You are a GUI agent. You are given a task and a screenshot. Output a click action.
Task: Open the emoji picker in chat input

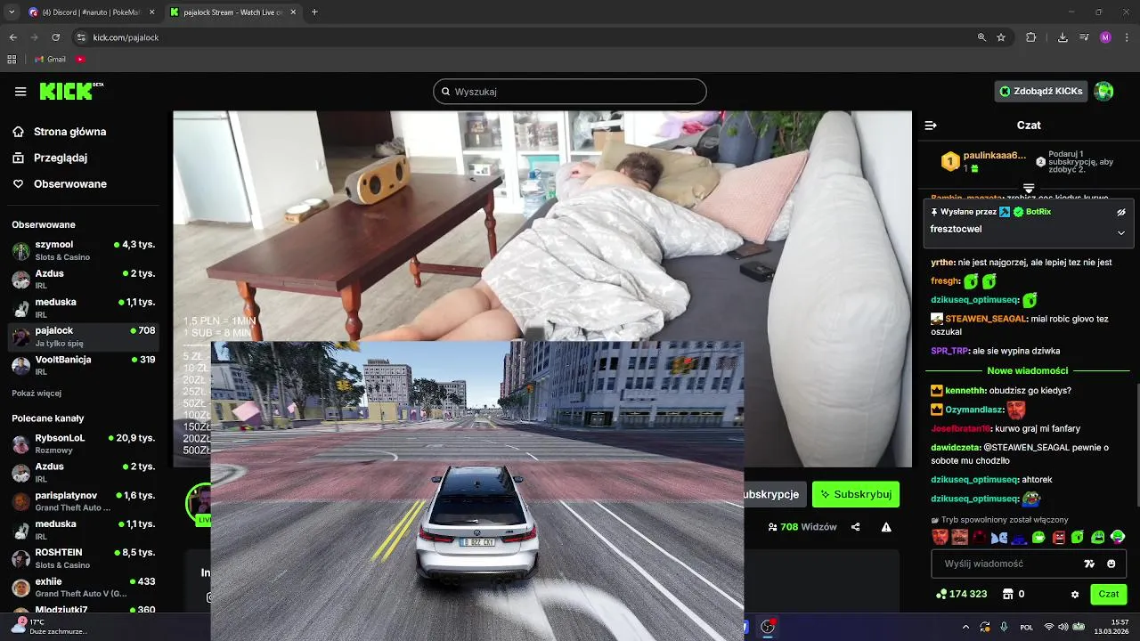[x=1111, y=564]
